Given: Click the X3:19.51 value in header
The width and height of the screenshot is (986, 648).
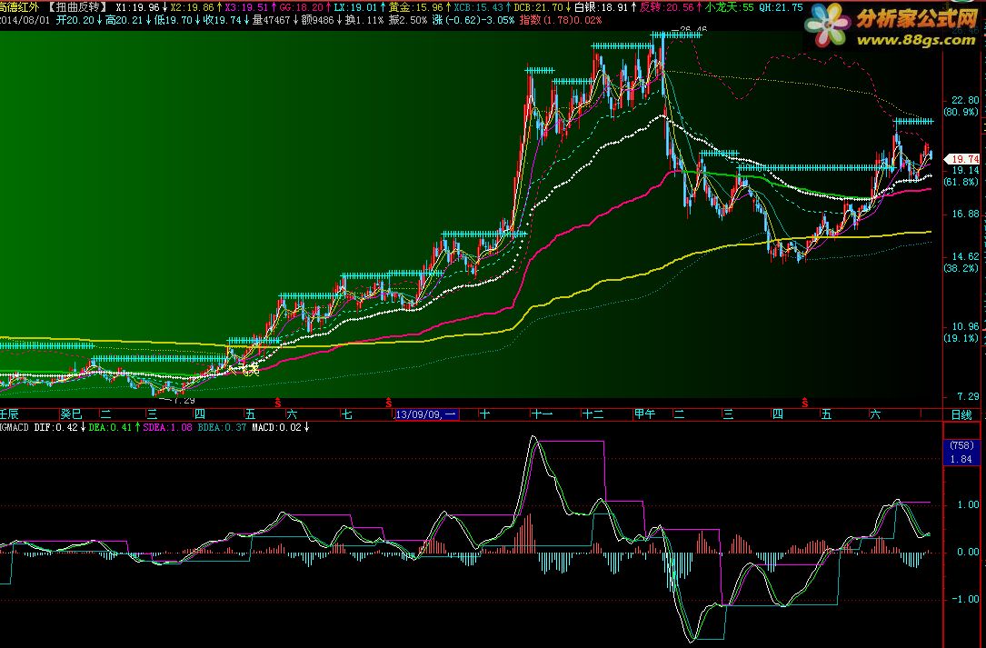Looking at the screenshot, I should (x=246, y=7).
